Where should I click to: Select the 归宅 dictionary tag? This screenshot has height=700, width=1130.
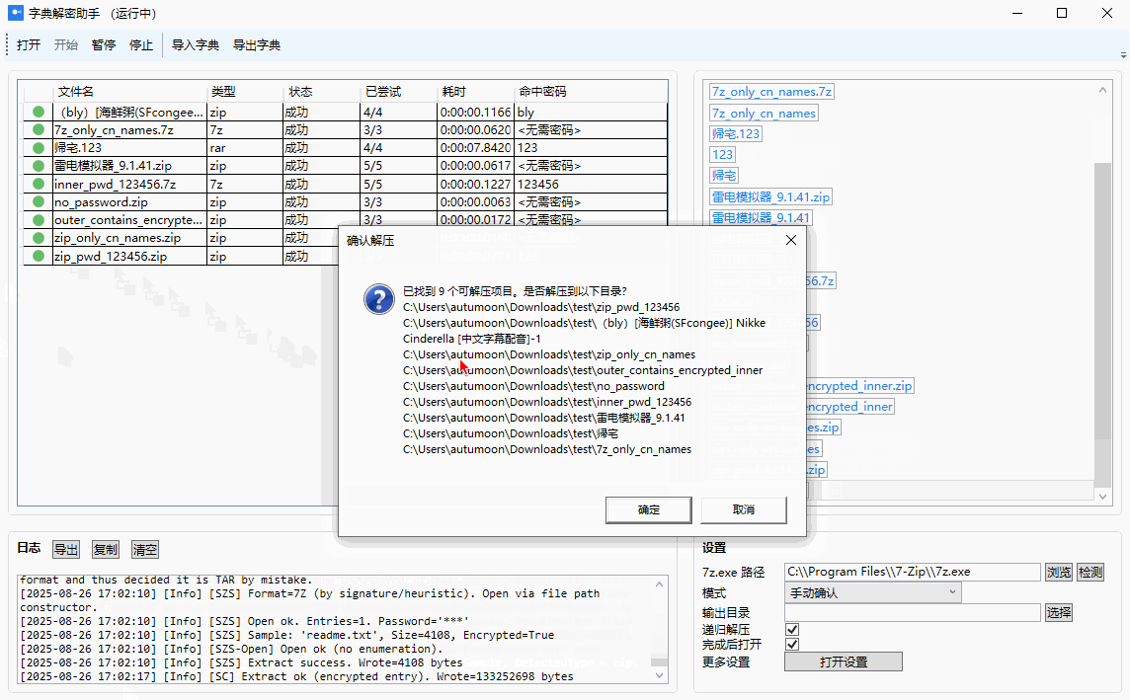pos(724,175)
